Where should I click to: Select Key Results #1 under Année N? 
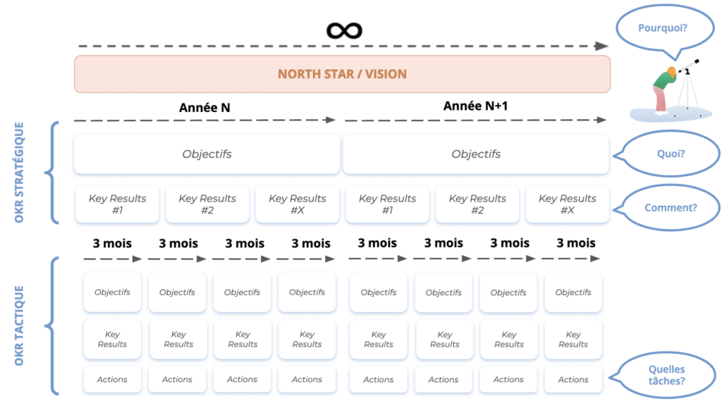118,204
